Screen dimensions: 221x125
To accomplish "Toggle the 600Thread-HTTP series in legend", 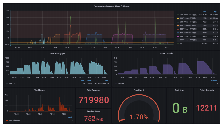I will click(188, 33).
